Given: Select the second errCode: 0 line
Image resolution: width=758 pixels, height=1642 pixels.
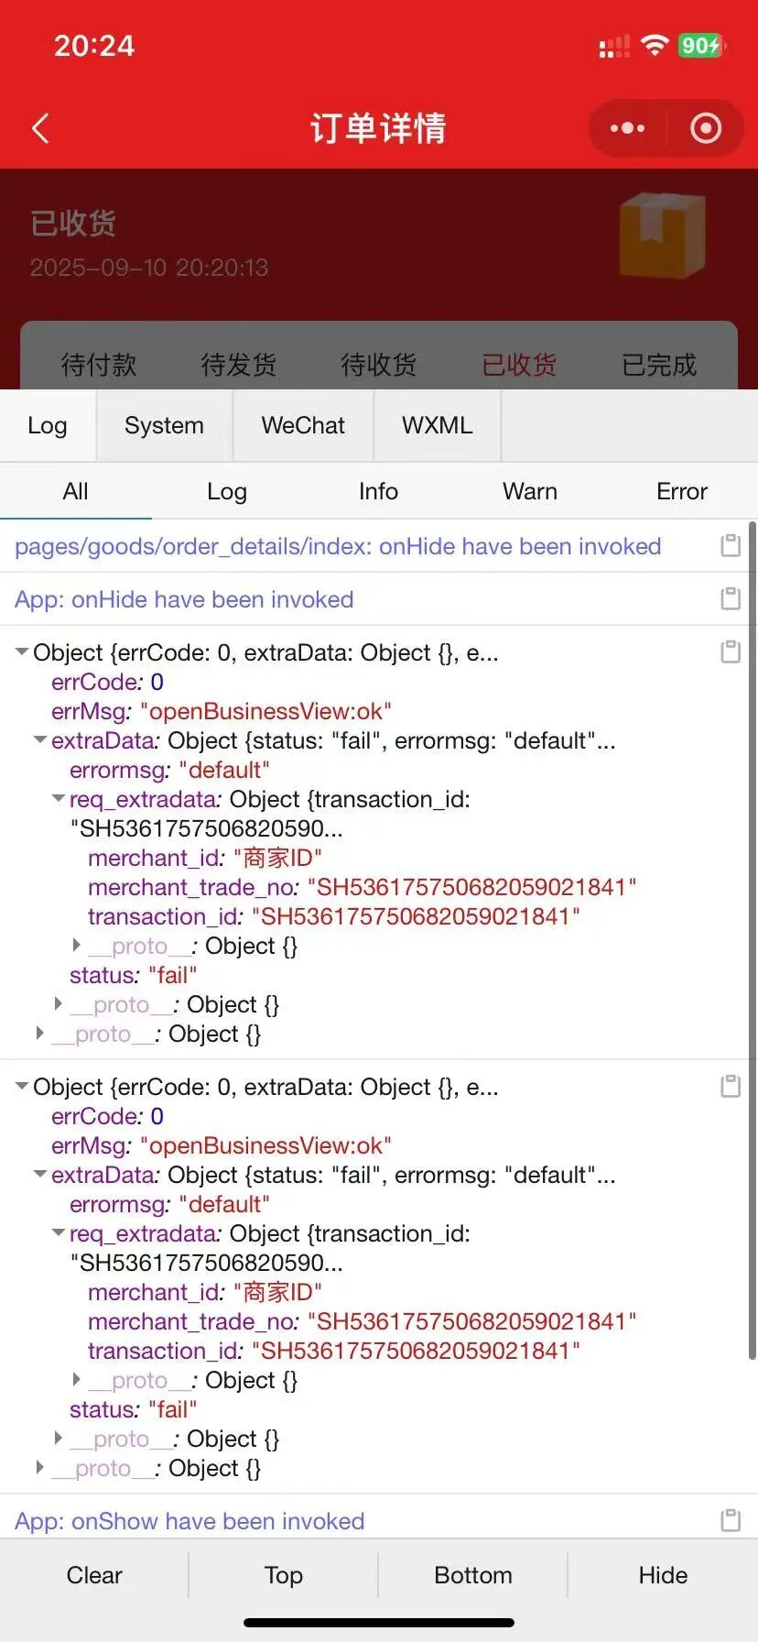Looking at the screenshot, I should click(108, 1116).
